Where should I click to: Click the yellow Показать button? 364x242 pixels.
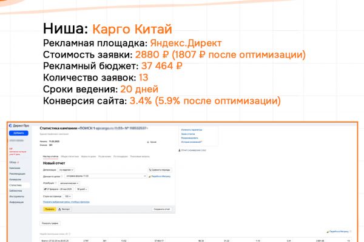(50, 209)
